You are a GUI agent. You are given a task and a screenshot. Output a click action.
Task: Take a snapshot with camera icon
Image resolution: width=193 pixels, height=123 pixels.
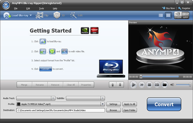pyautogui.click(x=157, y=85)
